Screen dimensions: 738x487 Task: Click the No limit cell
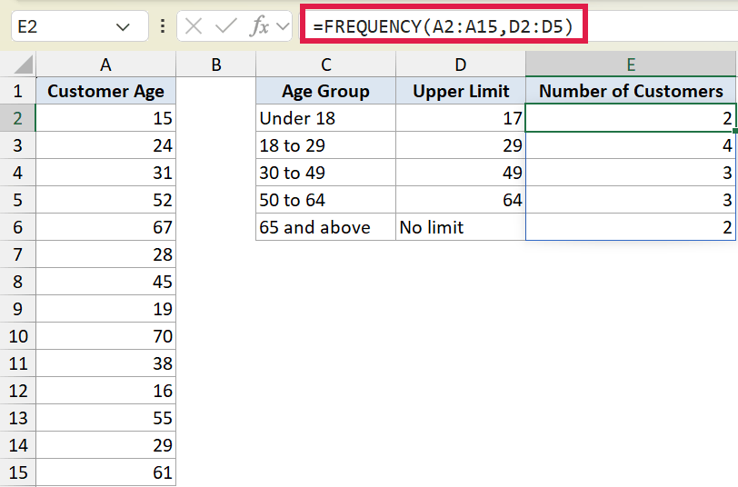coord(461,227)
